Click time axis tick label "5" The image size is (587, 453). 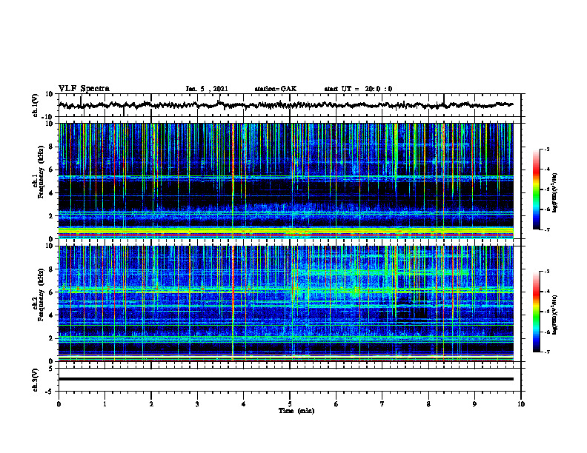[290, 404]
